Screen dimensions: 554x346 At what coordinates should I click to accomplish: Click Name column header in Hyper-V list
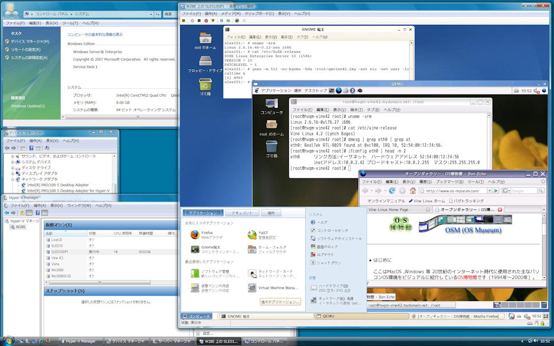[x=65, y=234]
